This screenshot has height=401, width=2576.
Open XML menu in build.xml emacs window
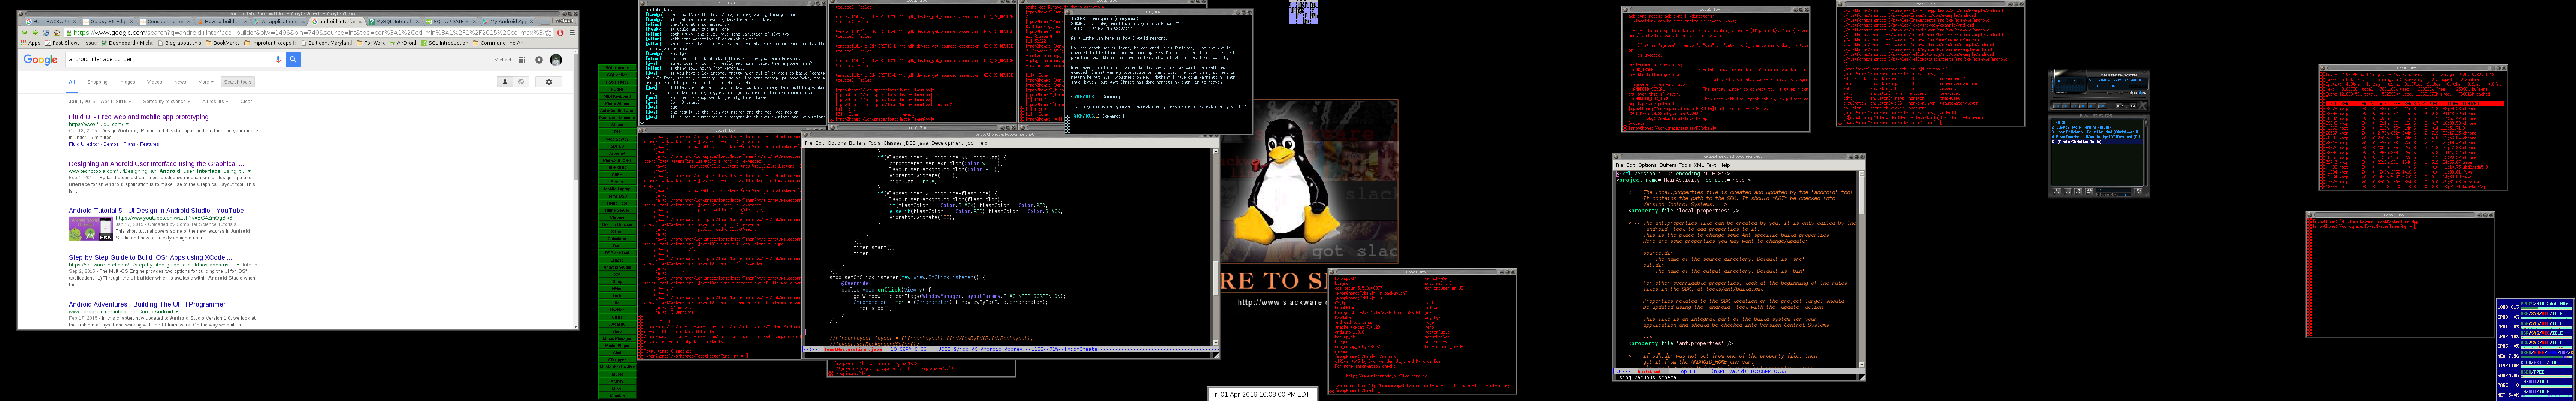tap(1699, 165)
